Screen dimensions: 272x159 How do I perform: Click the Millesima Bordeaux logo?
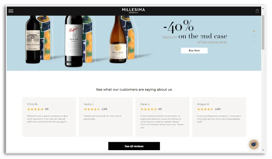tap(133, 11)
